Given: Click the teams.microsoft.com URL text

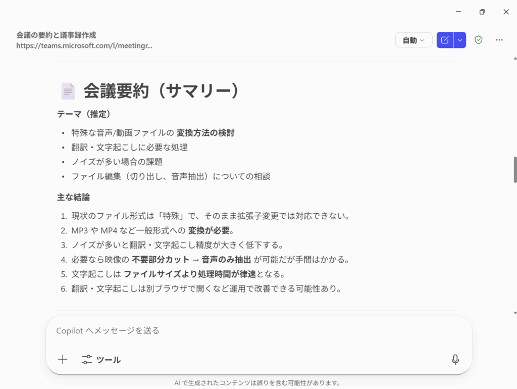Looking at the screenshot, I should [x=84, y=45].
